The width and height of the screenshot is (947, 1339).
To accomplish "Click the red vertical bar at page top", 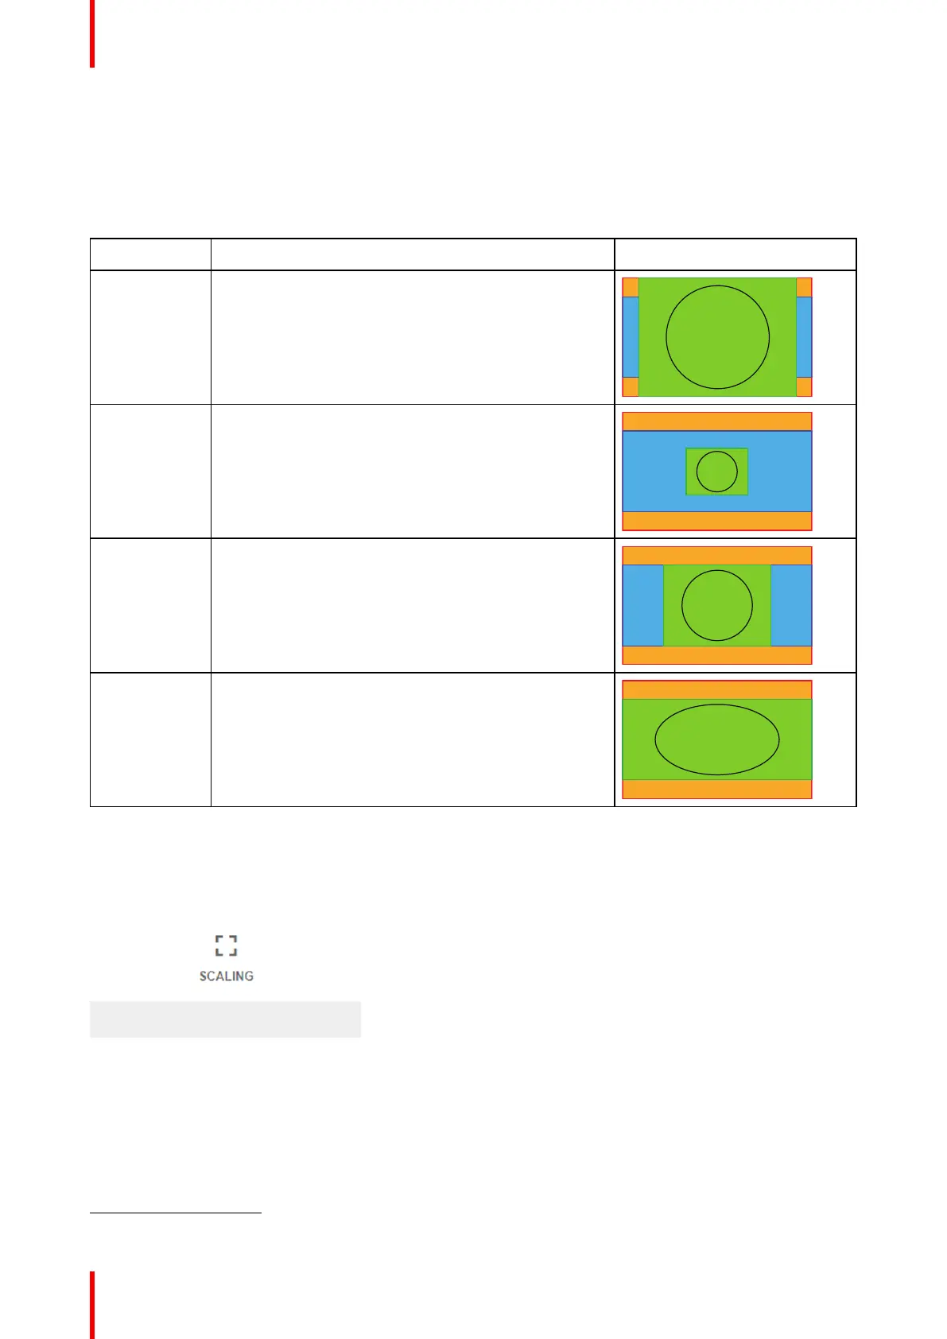I will pyautogui.click(x=92, y=33).
